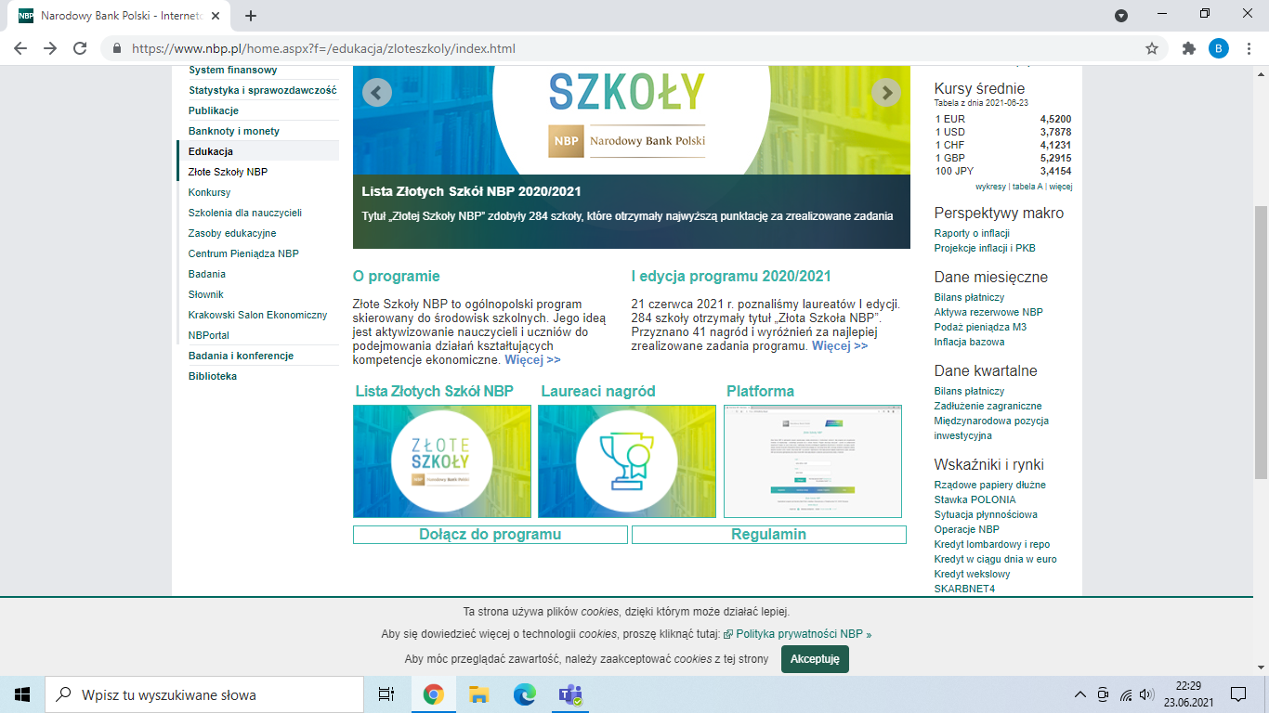Open Lista Złotych Szkół NBP thumbnail
1269x713 pixels.
(x=442, y=461)
